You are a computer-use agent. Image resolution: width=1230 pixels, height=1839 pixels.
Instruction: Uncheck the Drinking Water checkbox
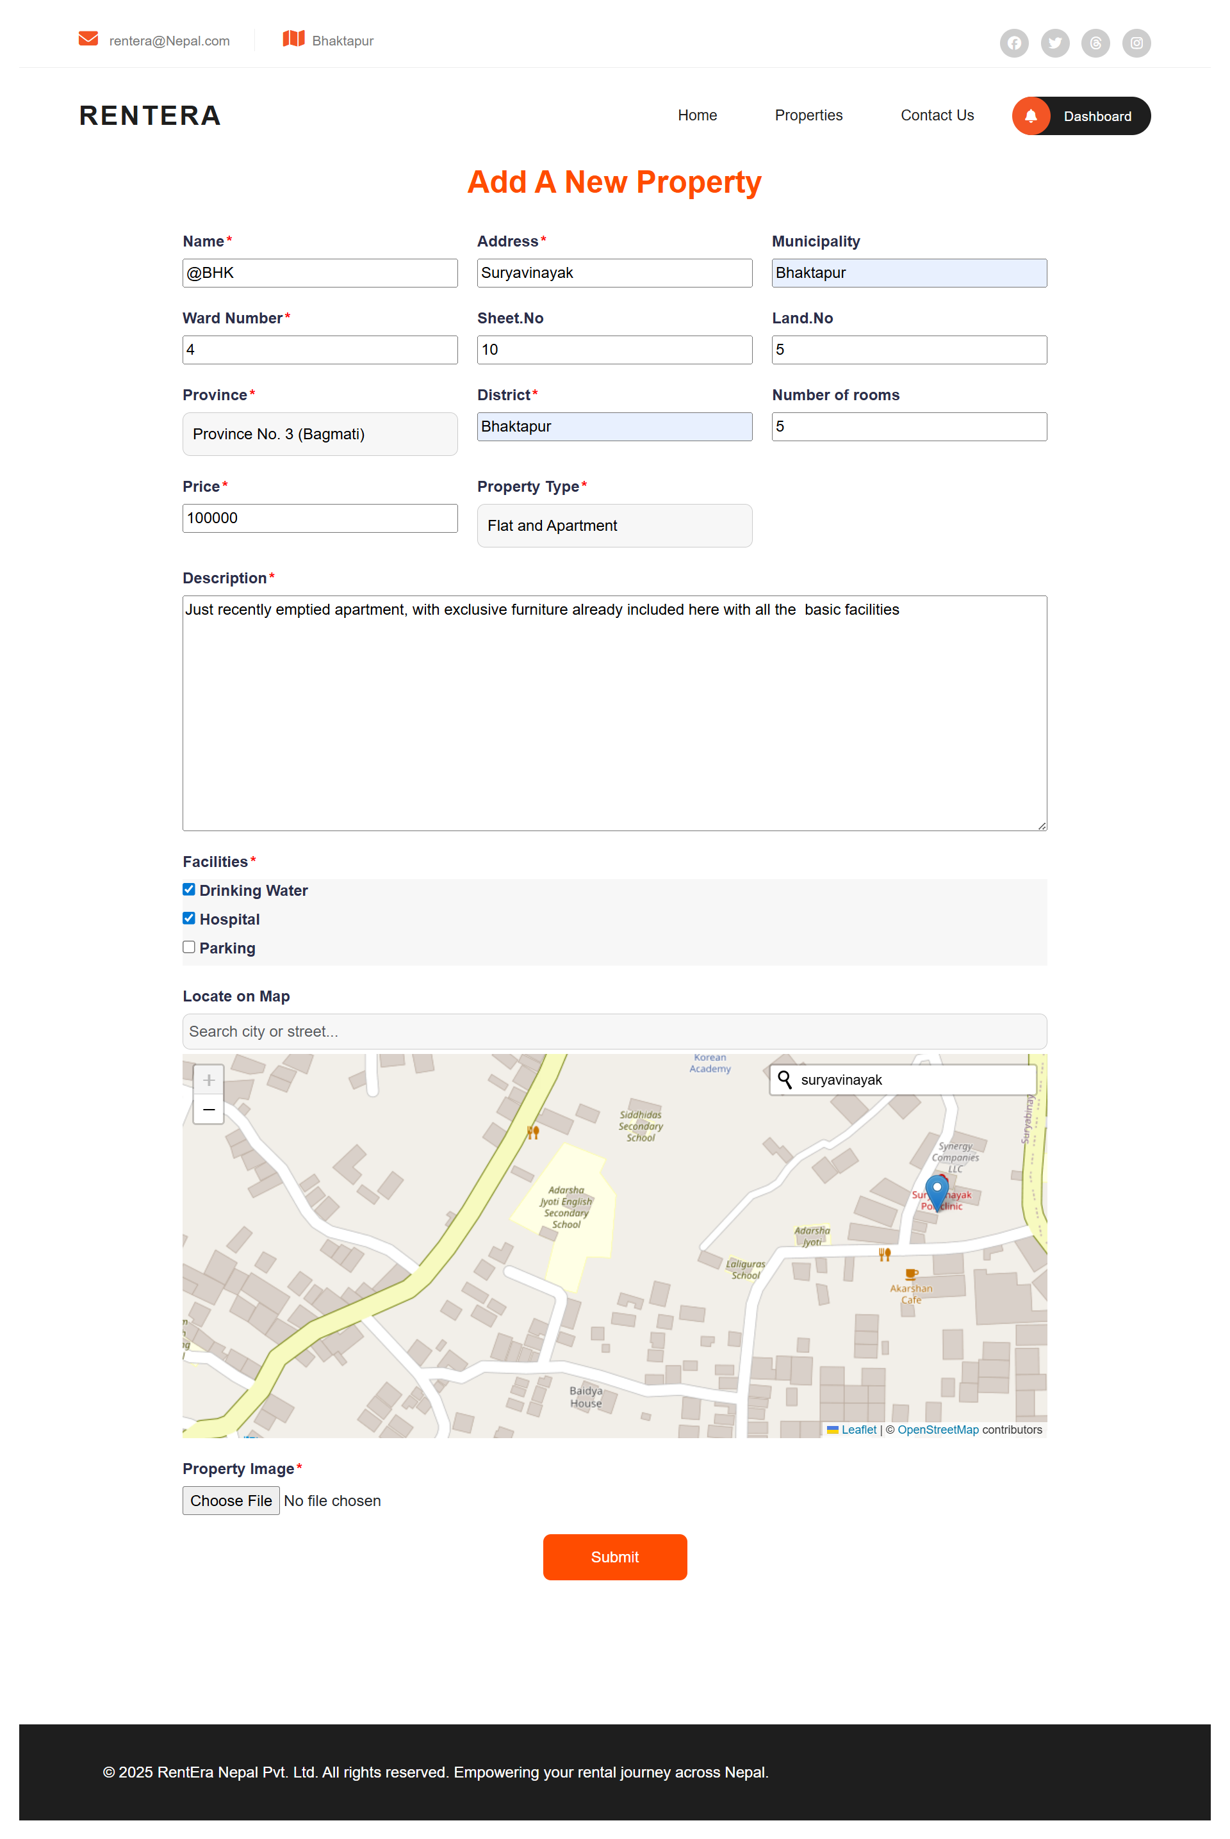pyautogui.click(x=189, y=889)
